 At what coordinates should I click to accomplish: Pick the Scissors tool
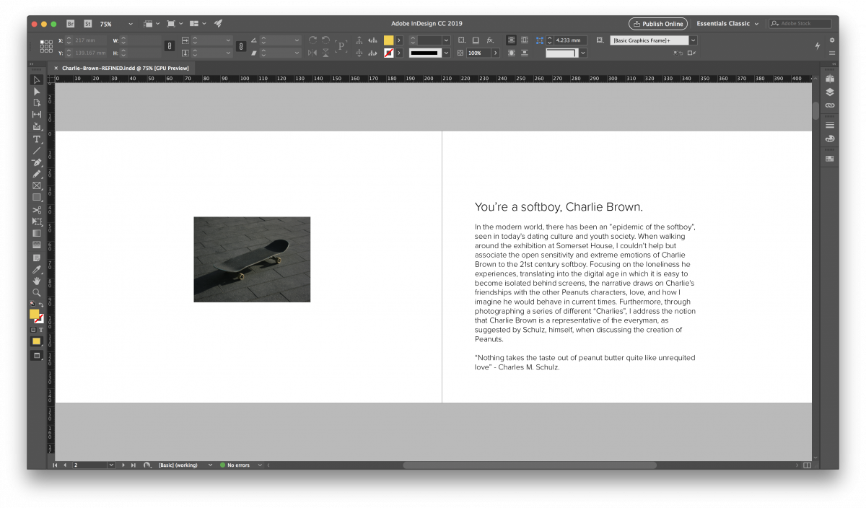coord(37,210)
